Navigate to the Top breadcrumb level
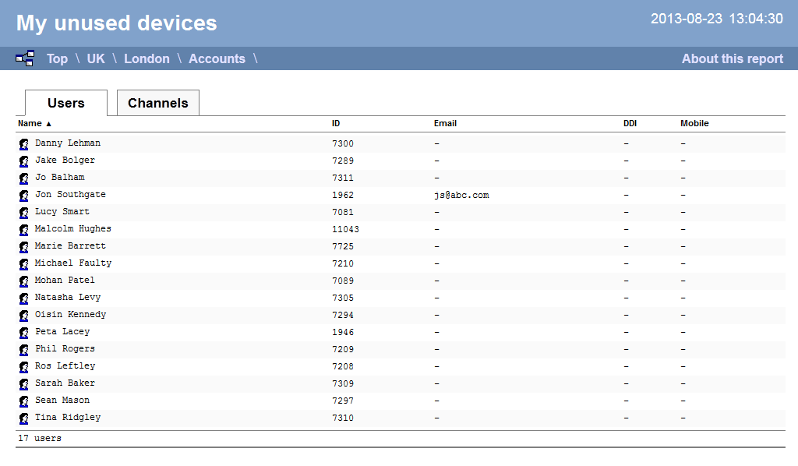Image resolution: width=798 pixels, height=466 pixels. click(57, 58)
